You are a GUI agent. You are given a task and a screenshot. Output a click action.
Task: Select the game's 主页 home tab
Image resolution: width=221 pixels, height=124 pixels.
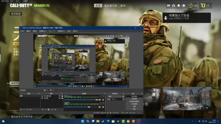coord(98,6)
